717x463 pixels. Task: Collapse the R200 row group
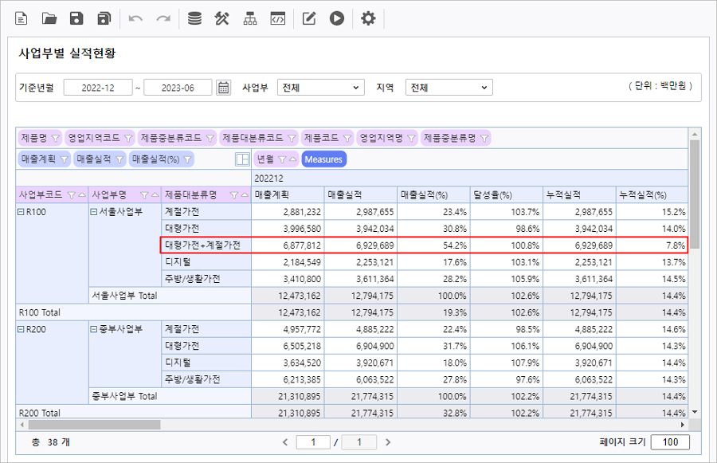pos(21,329)
